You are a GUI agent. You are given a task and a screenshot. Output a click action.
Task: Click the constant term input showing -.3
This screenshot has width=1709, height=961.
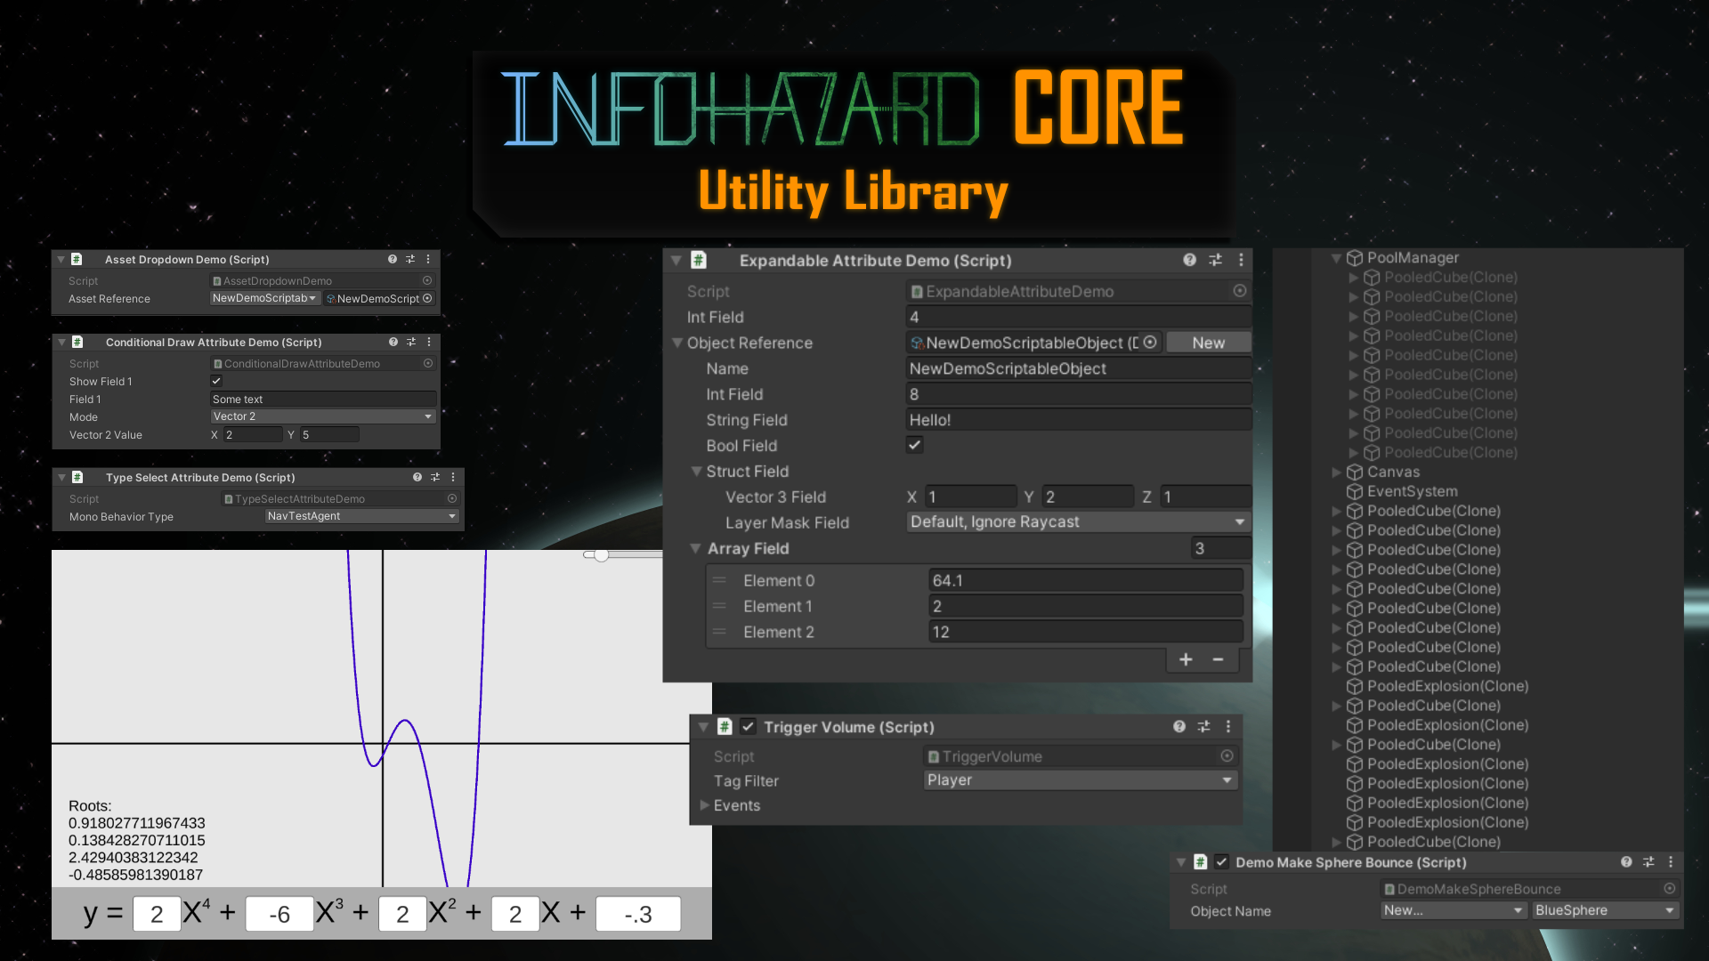point(638,914)
